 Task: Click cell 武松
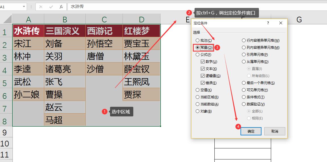[28, 82]
